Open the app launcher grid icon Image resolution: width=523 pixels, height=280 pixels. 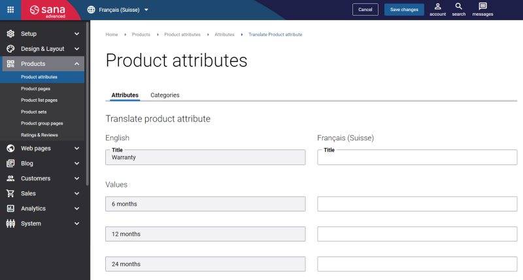click(10, 10)
